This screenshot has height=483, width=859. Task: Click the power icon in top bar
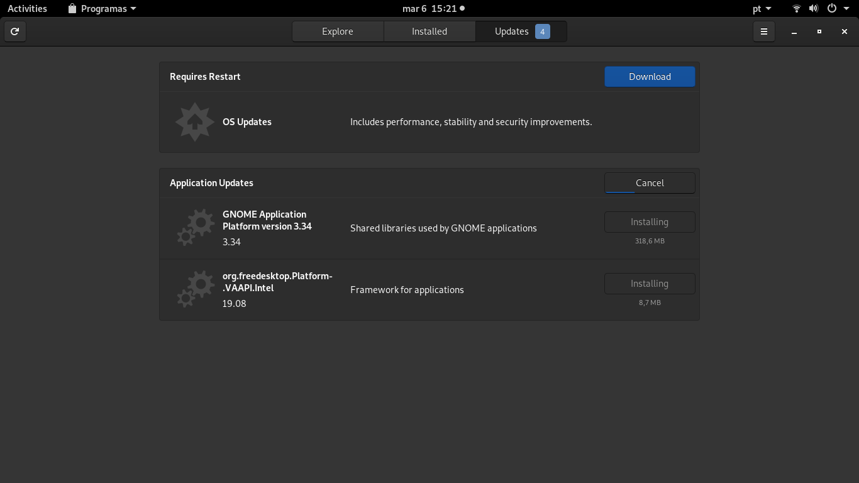pyautogui.click(x=832, y=9)
